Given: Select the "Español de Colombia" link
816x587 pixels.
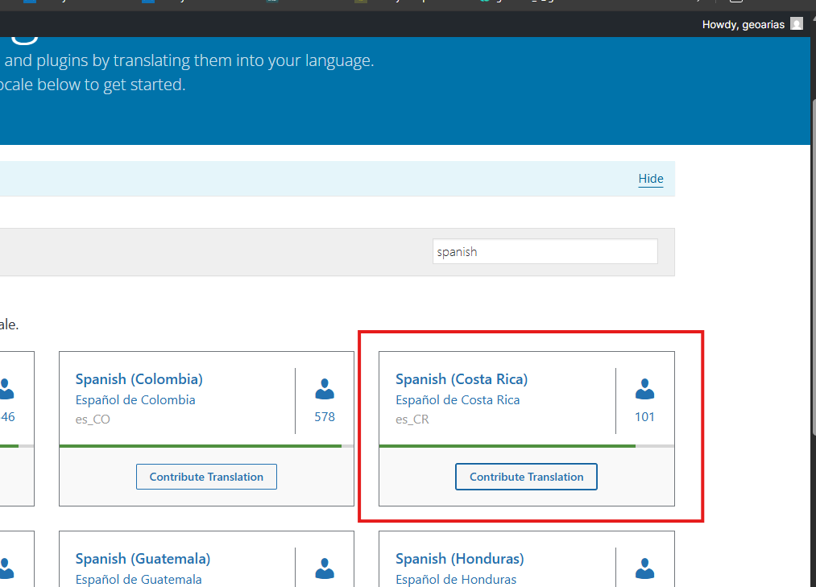Looking at the screenshot, I should (x=135, y=400).
